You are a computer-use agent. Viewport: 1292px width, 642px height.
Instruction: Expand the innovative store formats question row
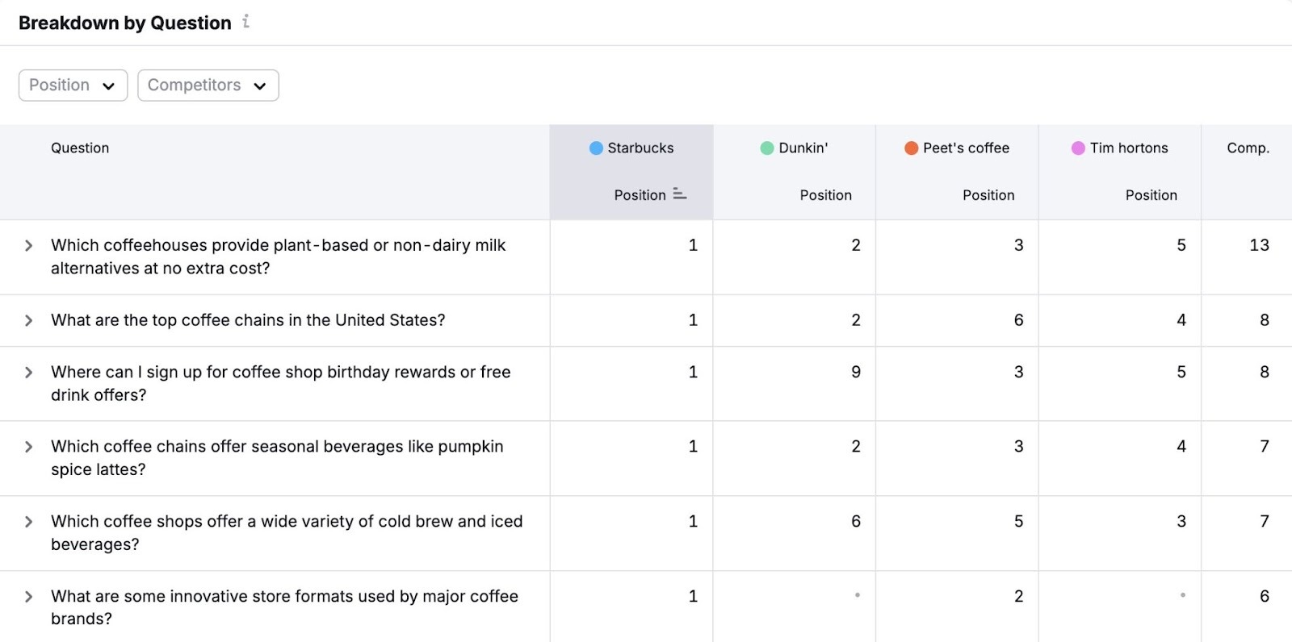coord(28,597)
